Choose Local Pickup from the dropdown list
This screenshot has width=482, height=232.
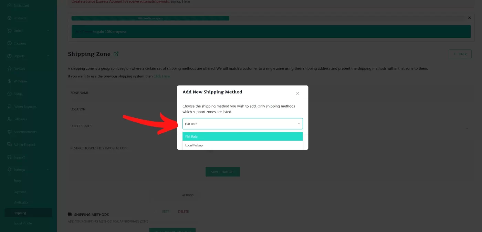(x=242, y=145)
